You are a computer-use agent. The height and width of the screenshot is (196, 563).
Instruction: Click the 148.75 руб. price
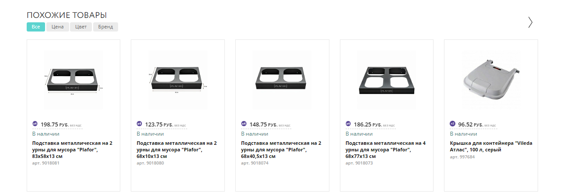(x=258, y=124)
